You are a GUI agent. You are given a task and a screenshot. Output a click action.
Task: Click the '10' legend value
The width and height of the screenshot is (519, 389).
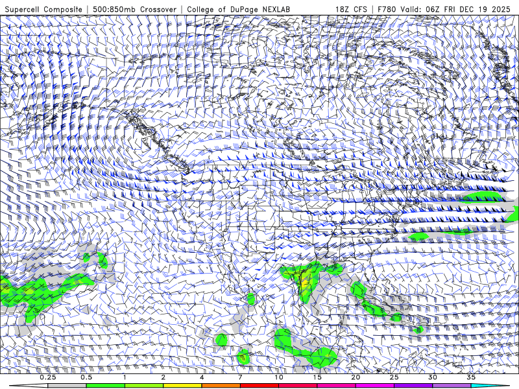279,377
